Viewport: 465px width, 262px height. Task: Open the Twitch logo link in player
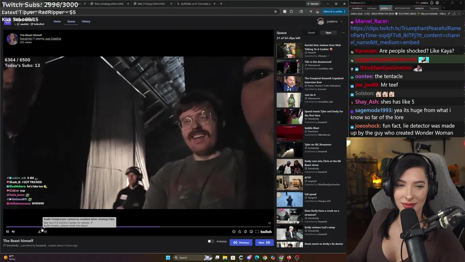[x=266, y=231]
